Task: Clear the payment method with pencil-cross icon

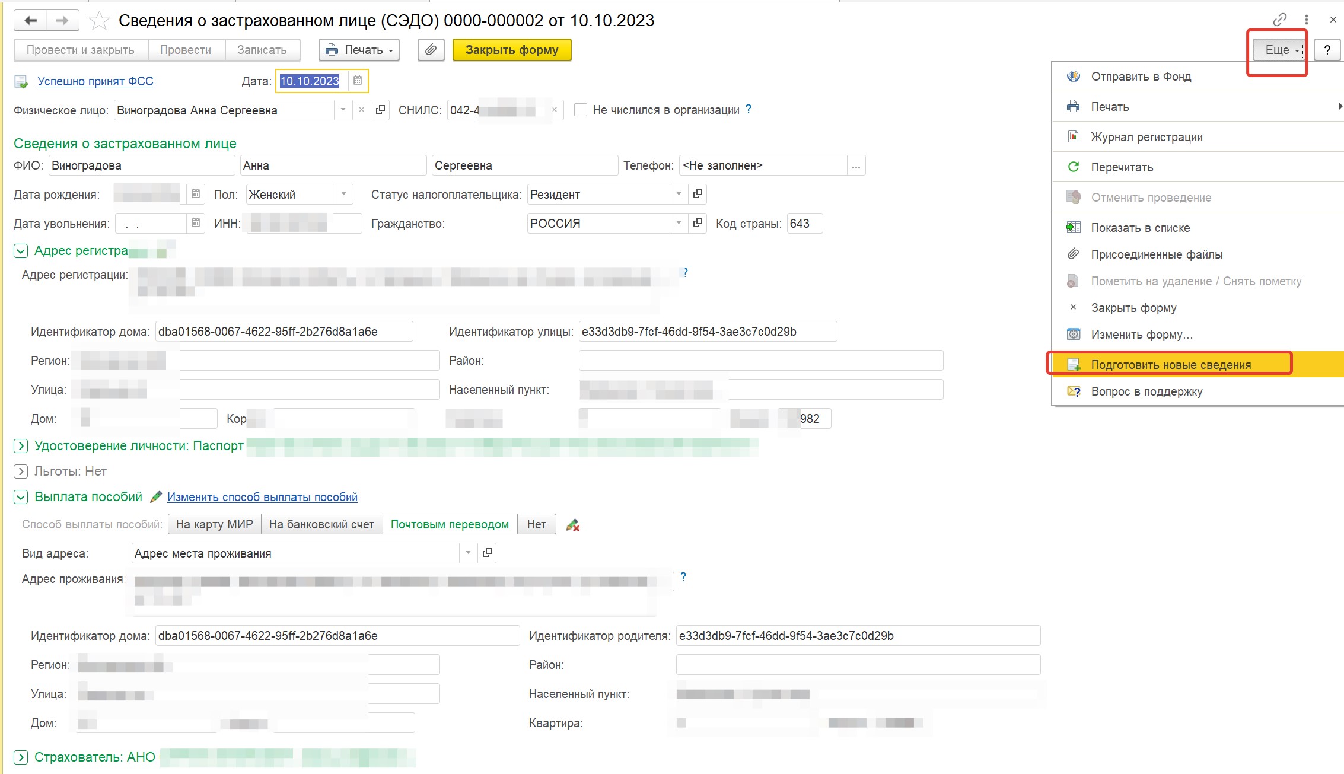Action: pos(572,525)
